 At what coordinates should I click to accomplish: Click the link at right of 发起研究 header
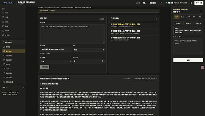click(x=102, y=19)
